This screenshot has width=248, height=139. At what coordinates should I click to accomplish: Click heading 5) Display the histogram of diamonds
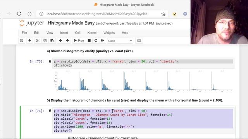(135, 100)
